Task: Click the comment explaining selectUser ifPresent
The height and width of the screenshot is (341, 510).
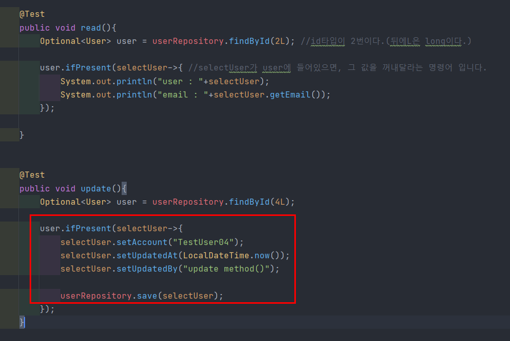Action: point(337,67)
